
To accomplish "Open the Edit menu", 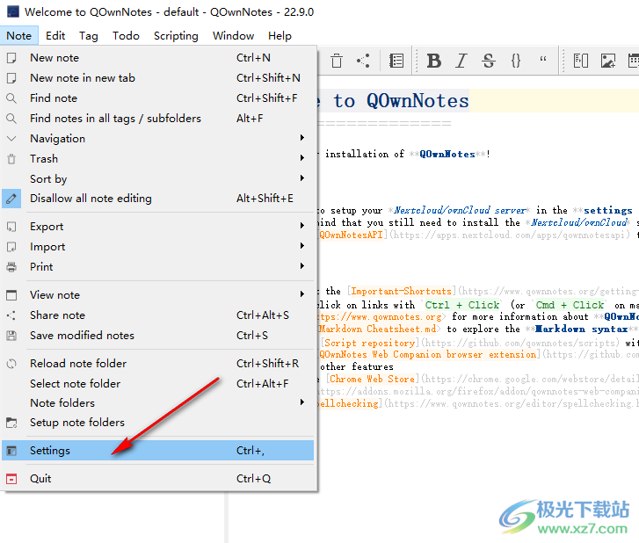I will (x=55, y=36).
